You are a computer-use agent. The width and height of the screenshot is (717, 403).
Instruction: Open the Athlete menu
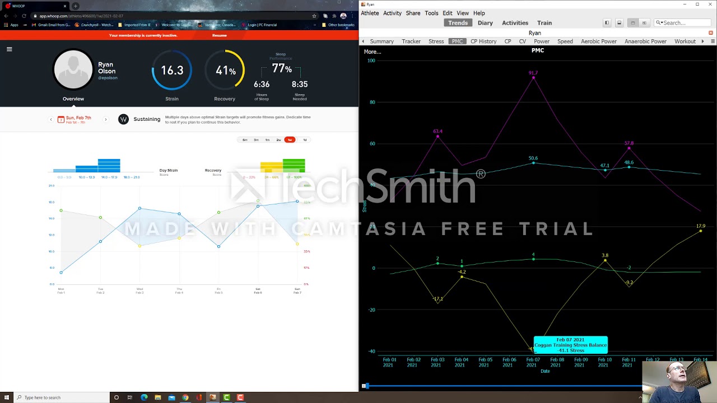(x=370, y=13)
